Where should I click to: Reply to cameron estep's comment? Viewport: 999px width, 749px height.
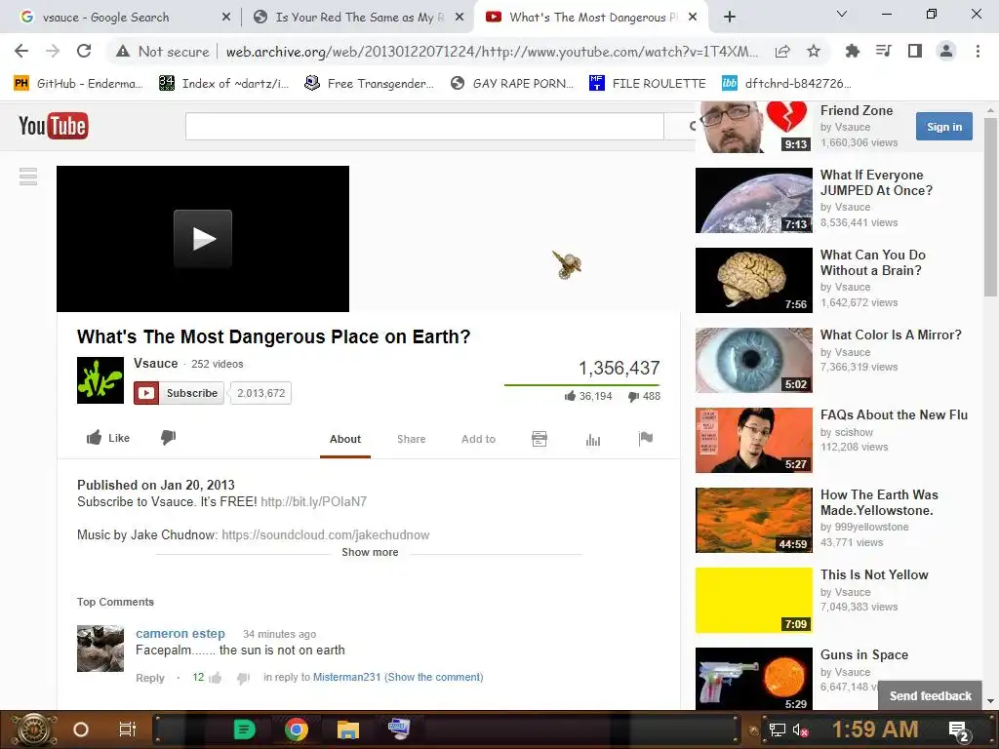pyautogui.click(x=149, y=678)
